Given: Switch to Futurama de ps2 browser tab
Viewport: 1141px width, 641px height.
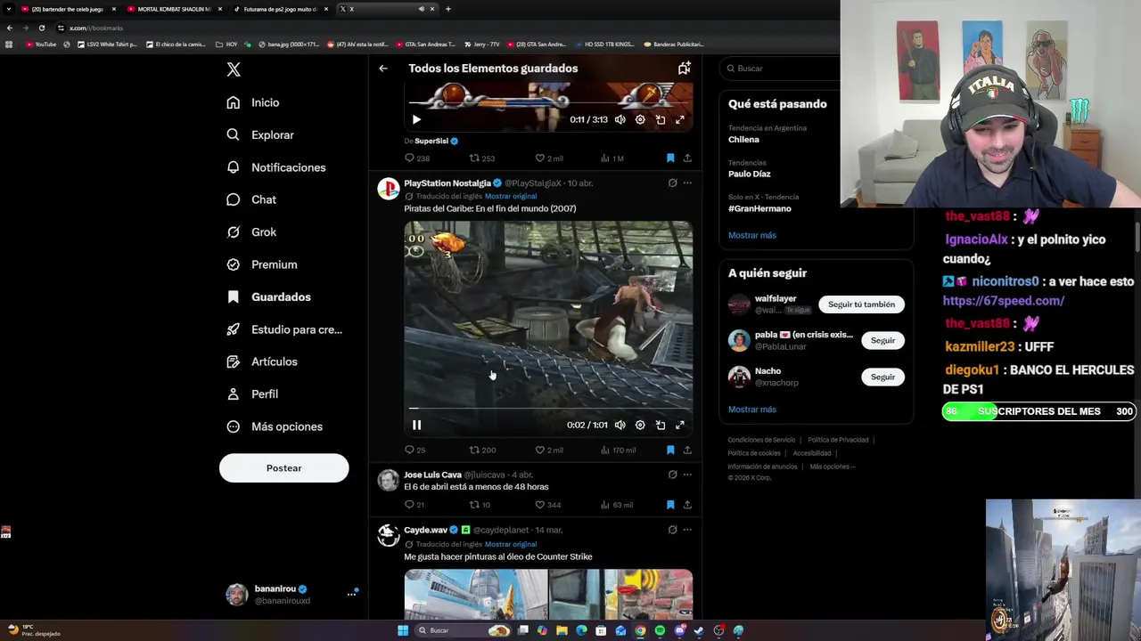Looking at the screenshot, I should 279,9.
